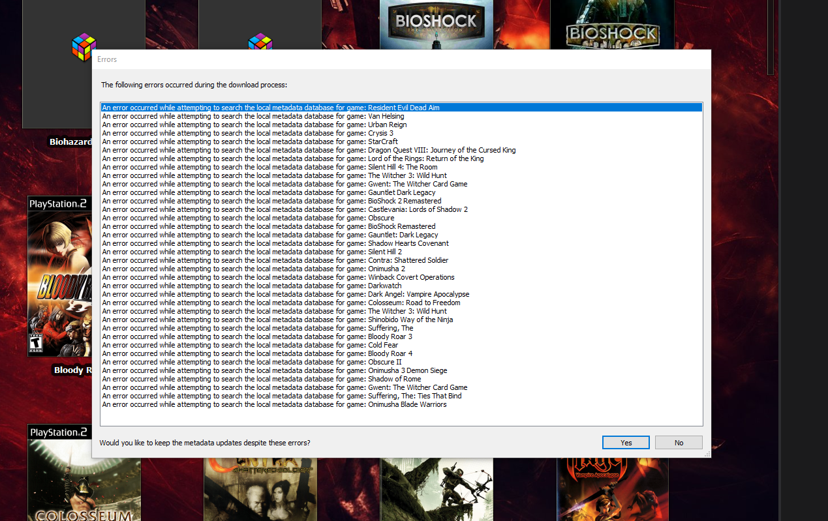Image resolution: width=828 pixels, height=521 pixels.
Task: Select the Resident Evil Dead Aim error row
Action: point(401,108)
